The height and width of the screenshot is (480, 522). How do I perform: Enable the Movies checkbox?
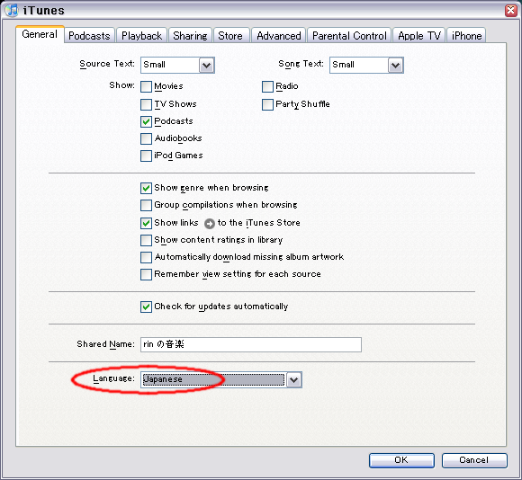pyautogui.click(x=146, y=87)
